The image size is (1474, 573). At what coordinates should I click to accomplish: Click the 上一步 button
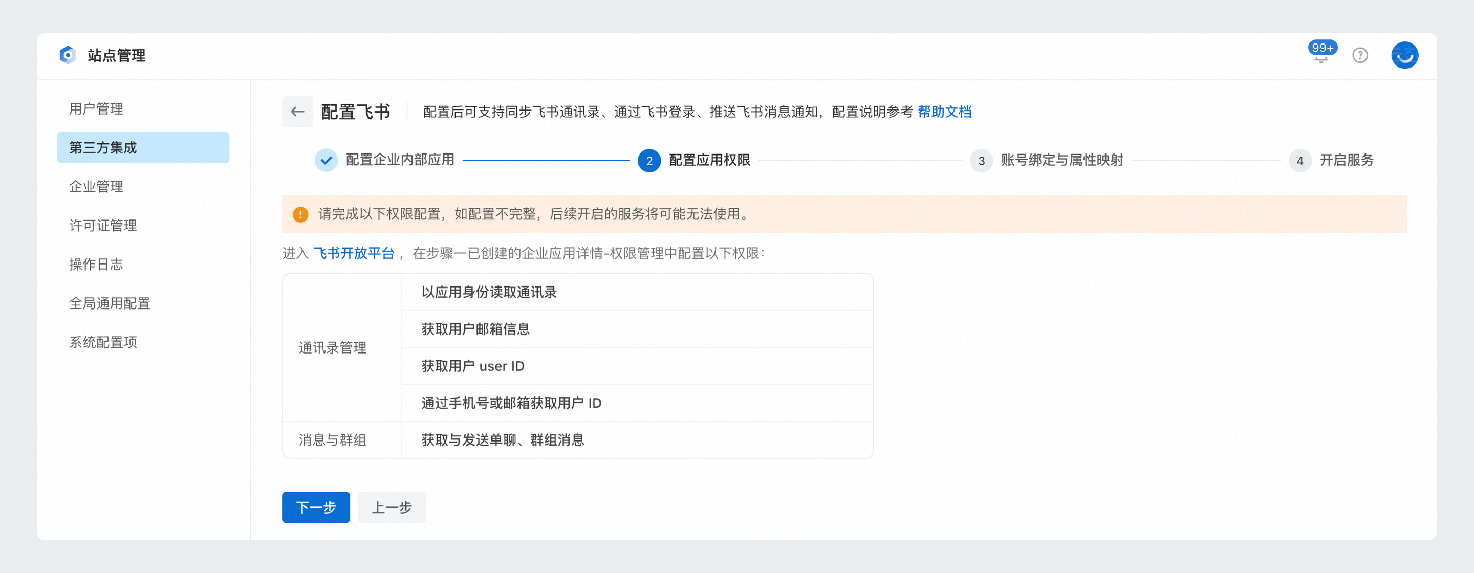[392, 507]
